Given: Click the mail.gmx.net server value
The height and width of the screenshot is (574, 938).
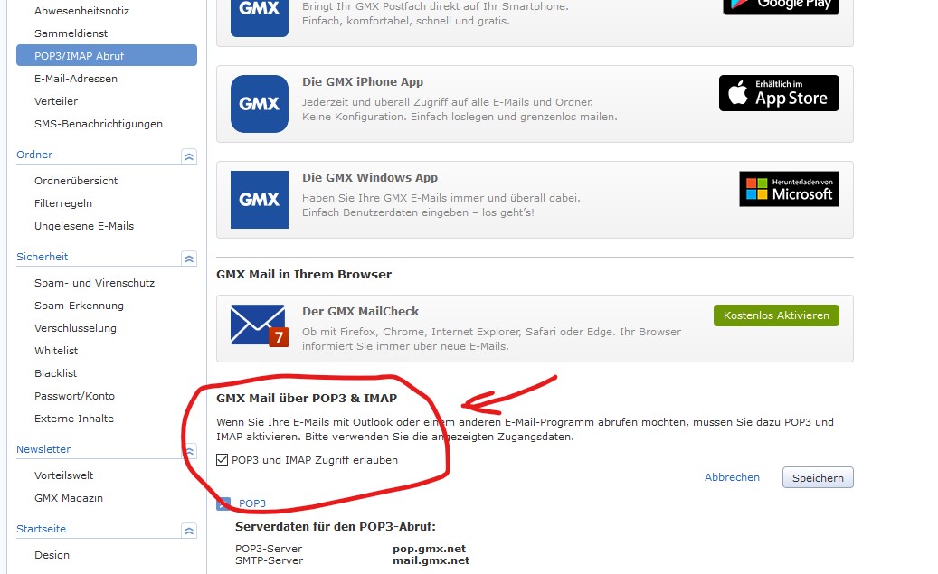Looking at the screenshot, I should click(431, 560).
